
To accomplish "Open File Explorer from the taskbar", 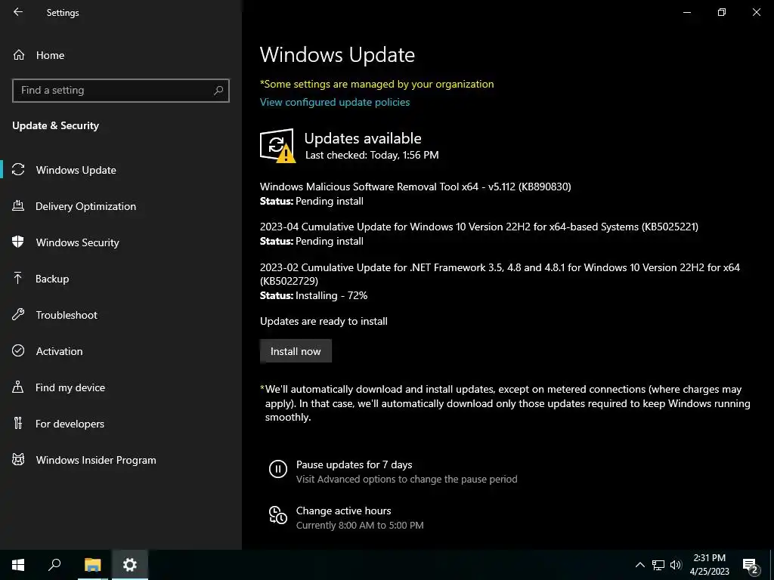I will tap(92, 565).
